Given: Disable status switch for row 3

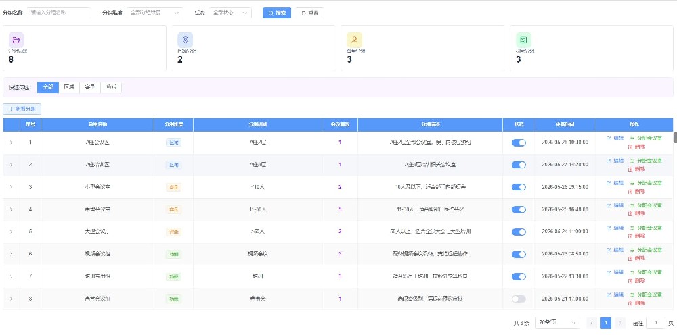Looking at the screenshot, I should tap(519, 187).
